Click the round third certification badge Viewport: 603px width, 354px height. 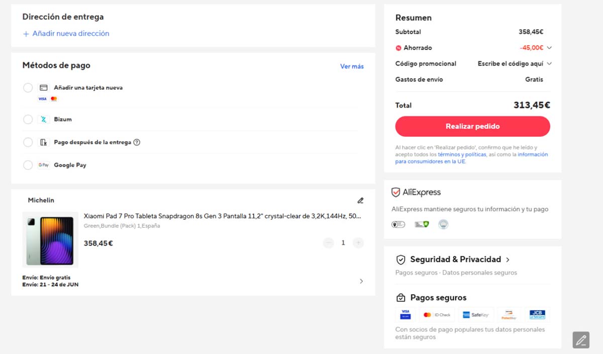[x=443, y=224]
